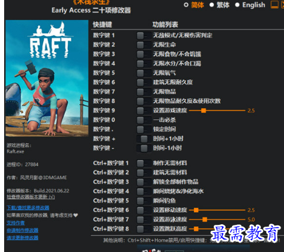Click the 时间+1小时 button
The width and height of the screenshot is (284, 252).
(144, 139)
